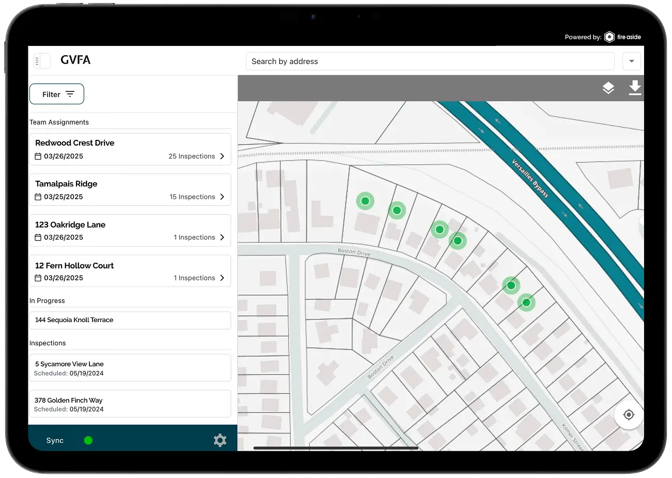The image size is (672, 478).
Task: Click the Team Assignments heading
Action: point(59,122)
